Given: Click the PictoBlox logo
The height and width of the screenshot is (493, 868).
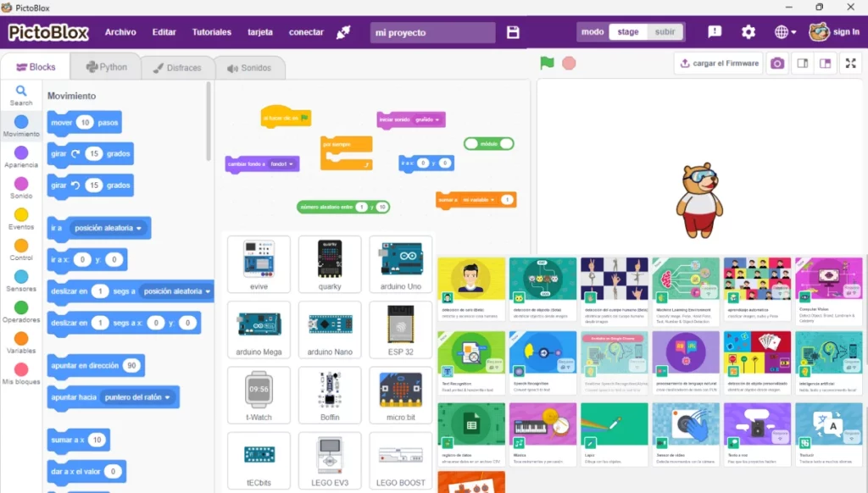Looking at the screenshot, I should click(48, 33).
